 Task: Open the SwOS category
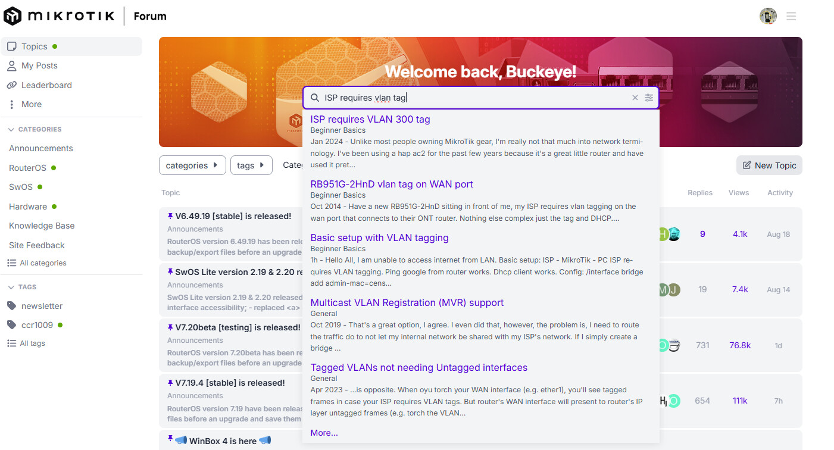21,187
